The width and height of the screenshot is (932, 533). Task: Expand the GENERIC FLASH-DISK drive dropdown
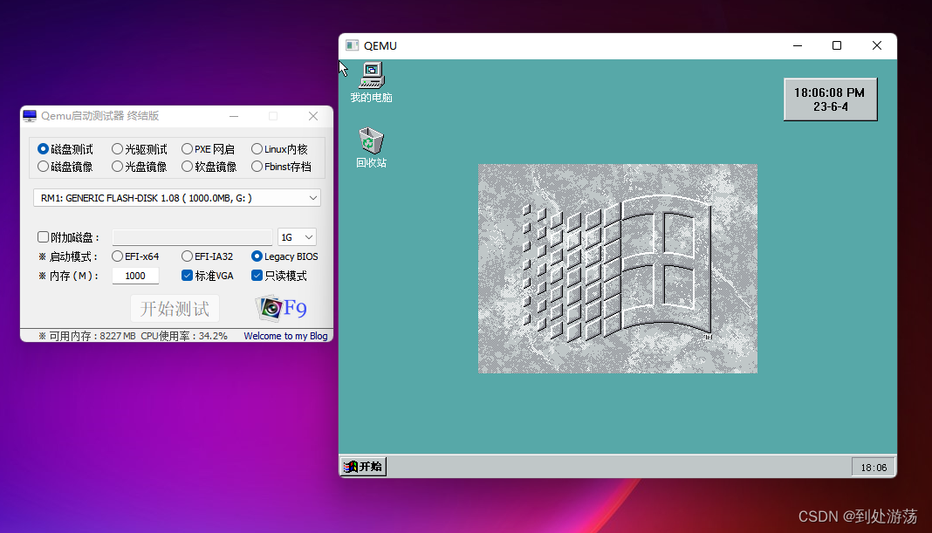click(x=177, y=198)
